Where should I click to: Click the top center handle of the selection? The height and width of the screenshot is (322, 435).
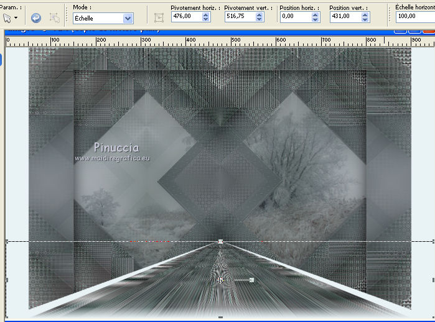click(220, 242)
